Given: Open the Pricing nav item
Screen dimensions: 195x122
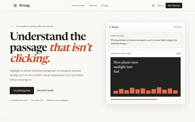Looking at the screenshot, I should click(105, 5).
